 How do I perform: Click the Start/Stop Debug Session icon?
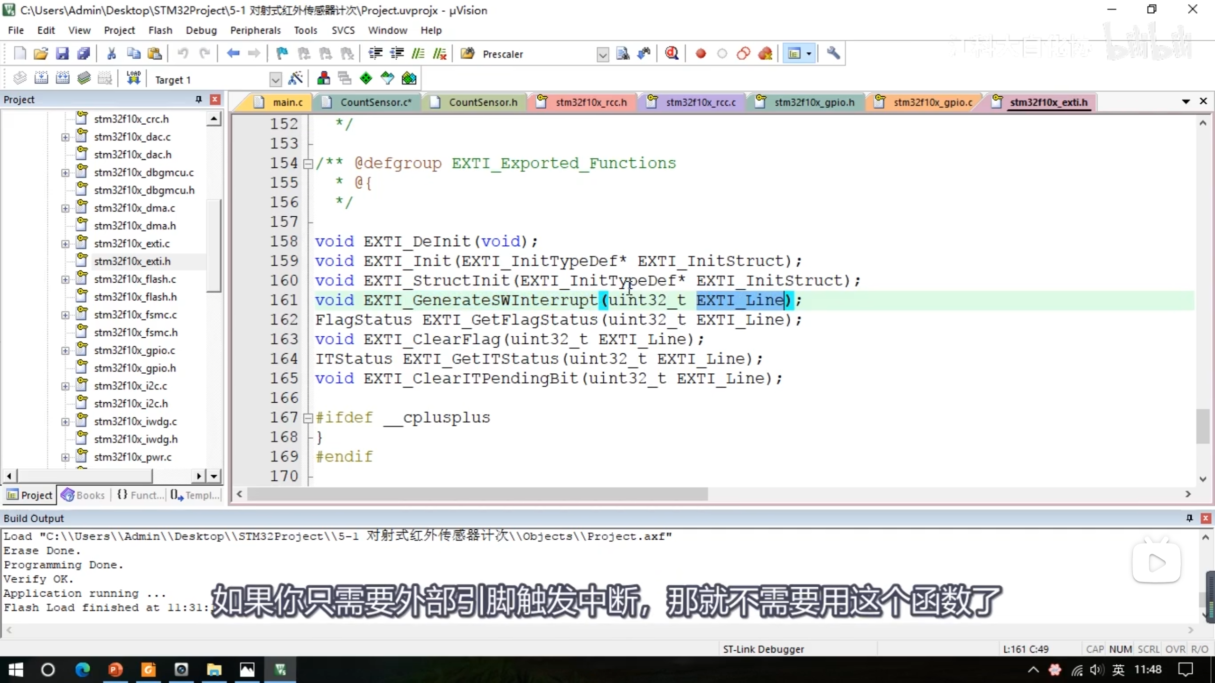tap(672, 54)
